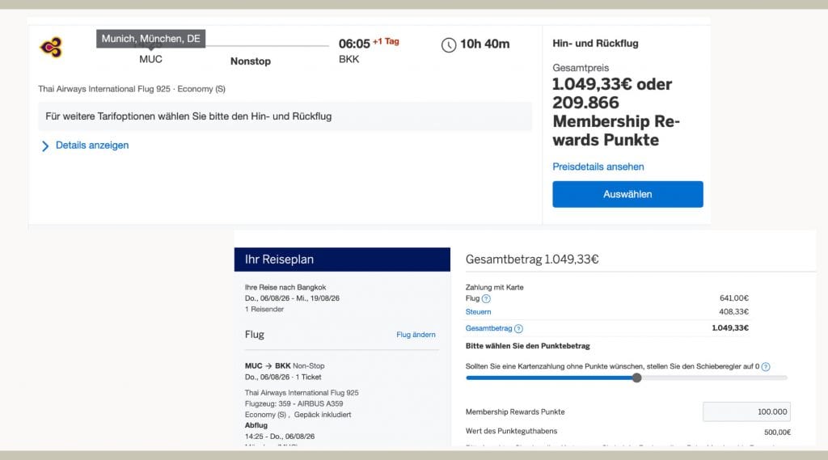Click the chevron icon before Details anzeigen
828x460 pixels.
click(45, 146)
